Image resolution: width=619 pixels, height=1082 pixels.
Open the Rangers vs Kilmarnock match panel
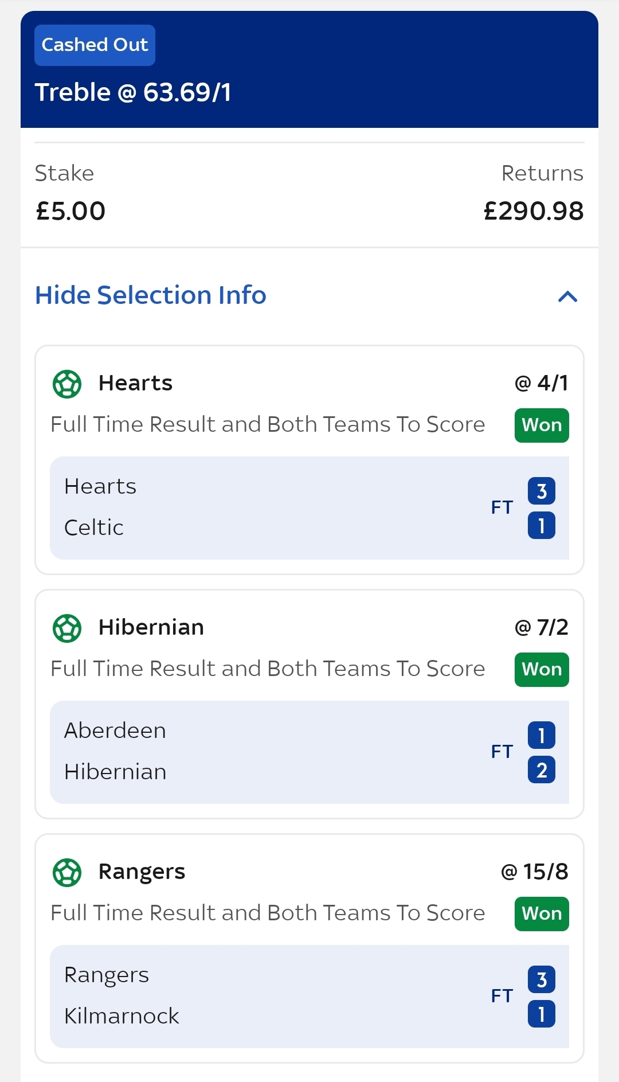point(309,997)
